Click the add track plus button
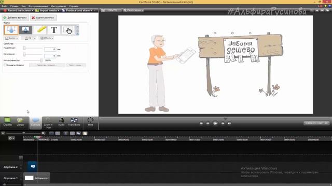The image size is (332, 186). 21,158
